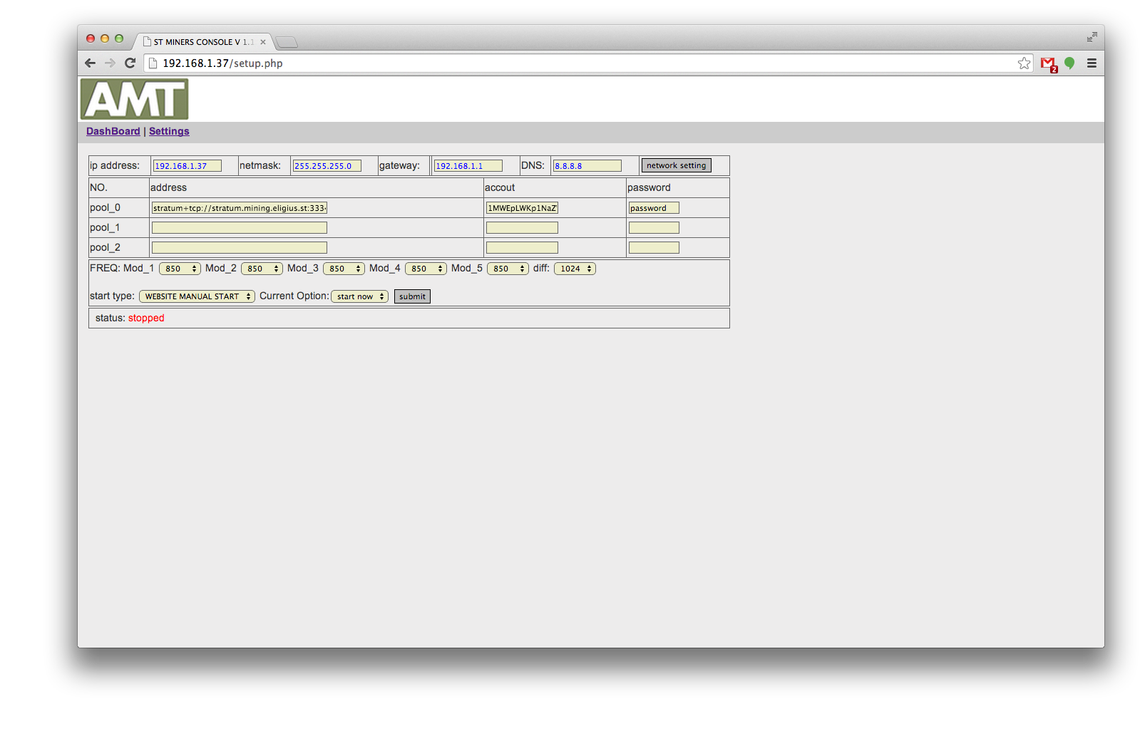Click the pool_0 row label

click(x=105, y=207)
